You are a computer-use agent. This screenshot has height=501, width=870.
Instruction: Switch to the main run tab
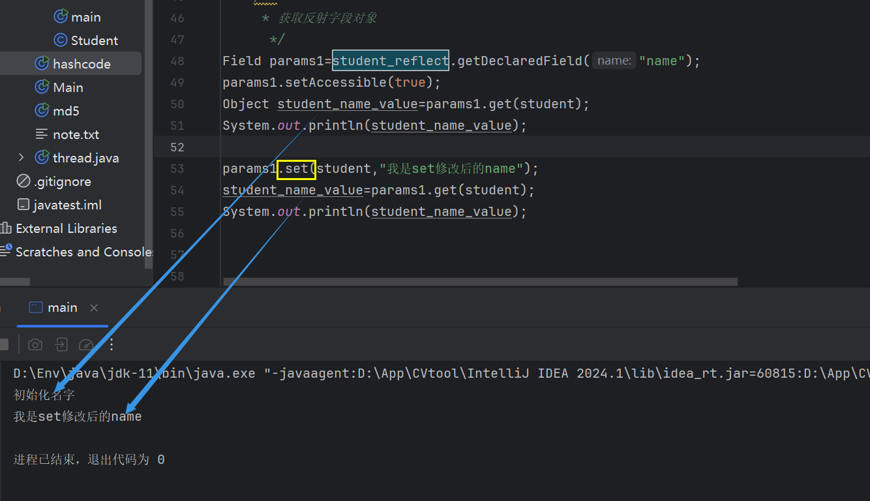pos(62,308)
